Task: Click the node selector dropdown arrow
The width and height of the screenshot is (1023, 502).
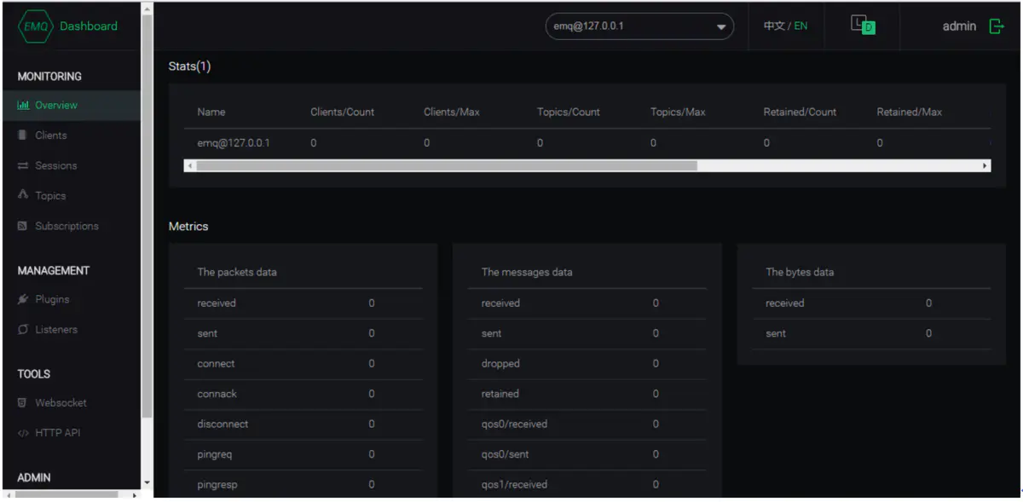Action: pyautogui.click(x=721, y=26)
